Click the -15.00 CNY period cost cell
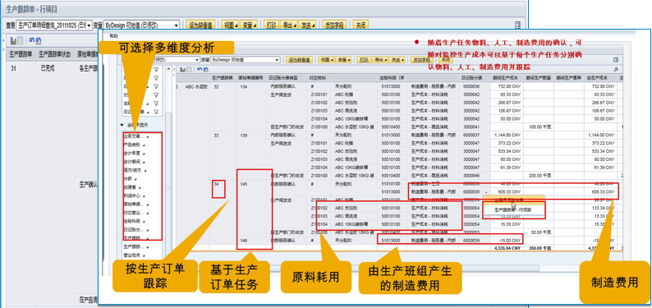Viewport: 652px width, 308px height. click(510, 241)
